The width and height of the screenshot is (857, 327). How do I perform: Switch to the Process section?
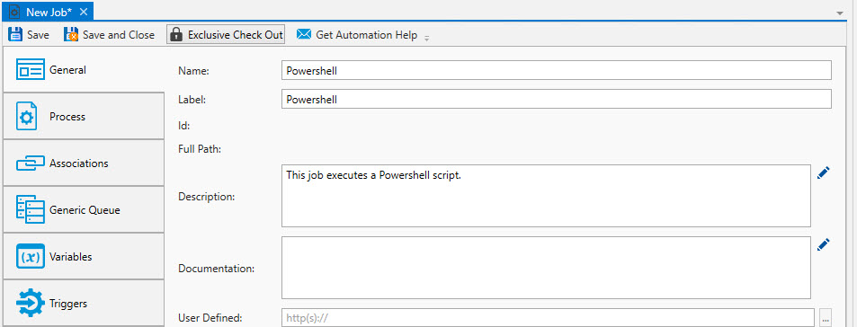[x=84, y=116]
